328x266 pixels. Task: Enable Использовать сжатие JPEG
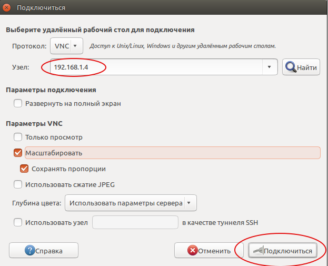(x=18, y=185)
